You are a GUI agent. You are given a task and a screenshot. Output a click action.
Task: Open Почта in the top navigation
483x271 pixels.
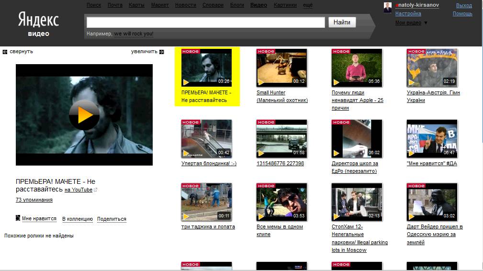(x=115, y=5)
